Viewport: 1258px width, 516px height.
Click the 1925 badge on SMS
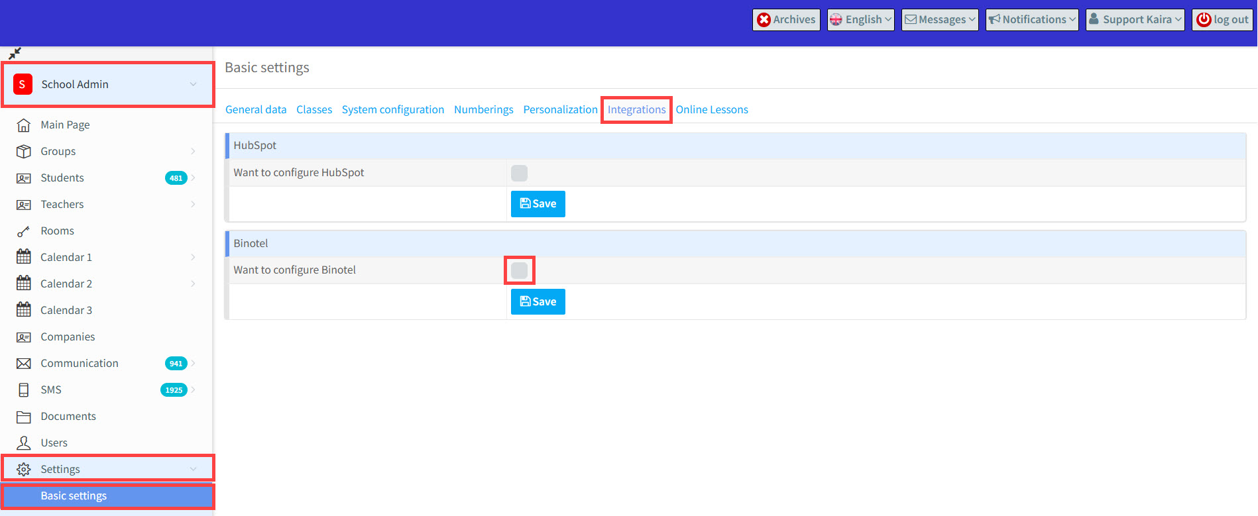[174, 389]
